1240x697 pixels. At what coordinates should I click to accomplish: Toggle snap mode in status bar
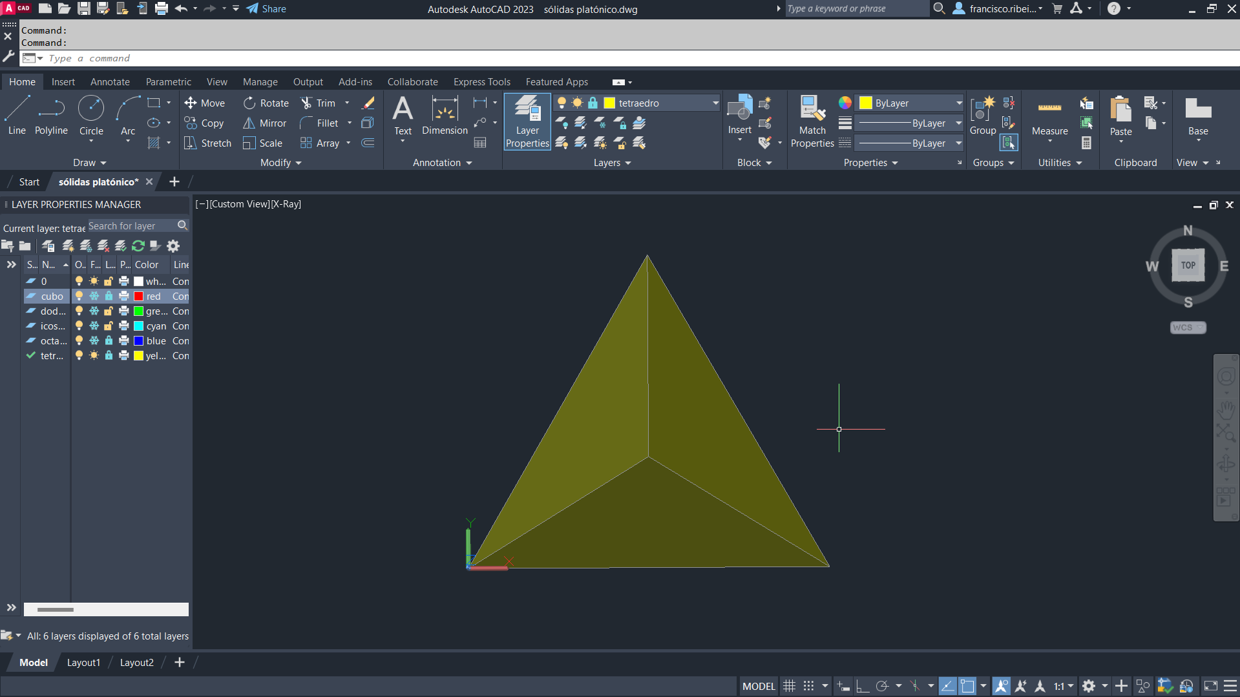808,686
